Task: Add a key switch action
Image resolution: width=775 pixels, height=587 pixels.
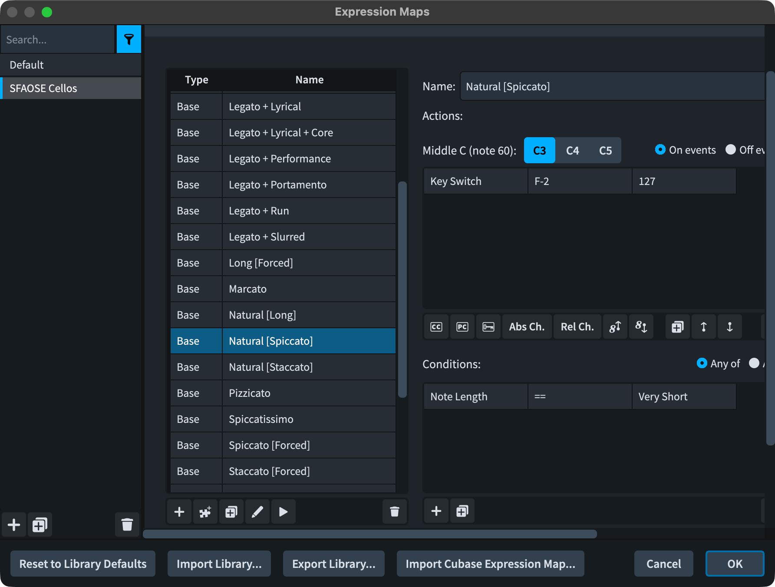Action: 488,327
